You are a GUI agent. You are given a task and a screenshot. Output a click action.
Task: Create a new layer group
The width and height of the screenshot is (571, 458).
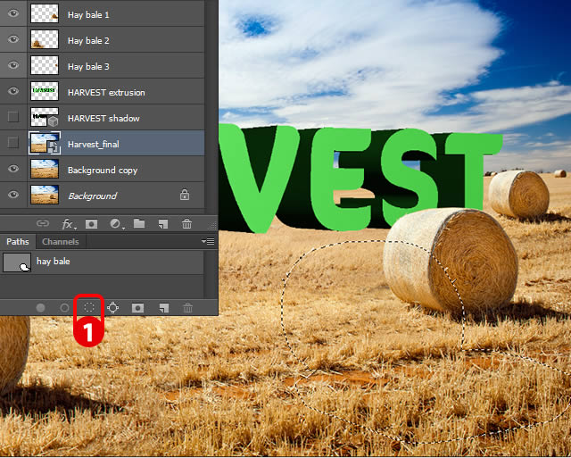[139, 223]
